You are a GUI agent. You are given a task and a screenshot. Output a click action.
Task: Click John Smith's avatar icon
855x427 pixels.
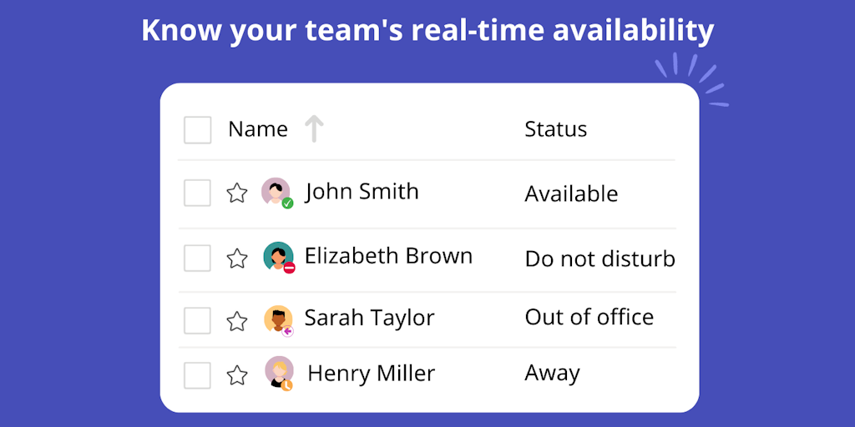click(276, 192)
